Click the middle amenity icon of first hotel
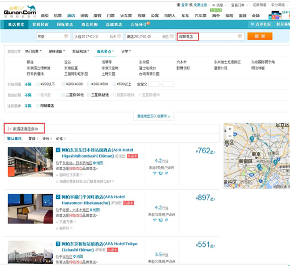 [x=161, y=173]
